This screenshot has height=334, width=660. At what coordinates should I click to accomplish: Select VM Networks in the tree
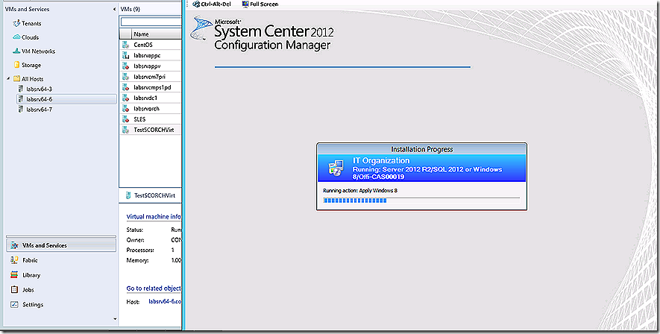click(x=38, y=51)
